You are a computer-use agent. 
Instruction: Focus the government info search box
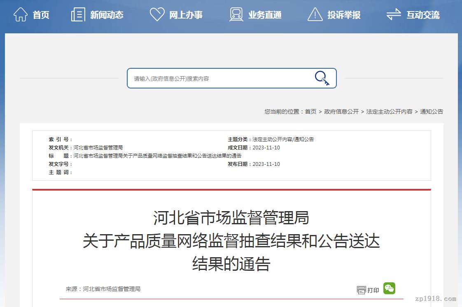pos(221,78)
